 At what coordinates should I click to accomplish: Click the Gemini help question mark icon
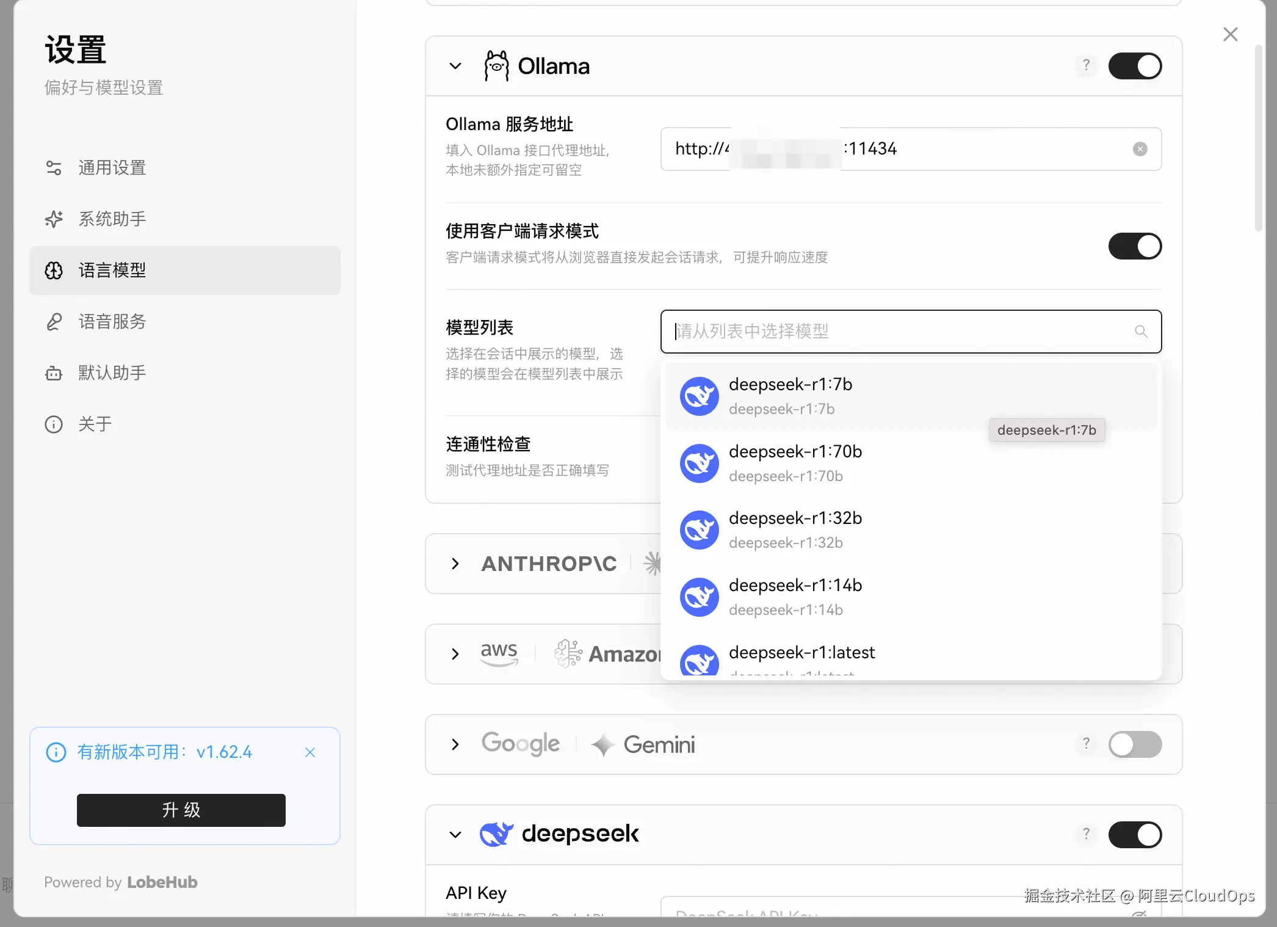[x=1086, y=744]
